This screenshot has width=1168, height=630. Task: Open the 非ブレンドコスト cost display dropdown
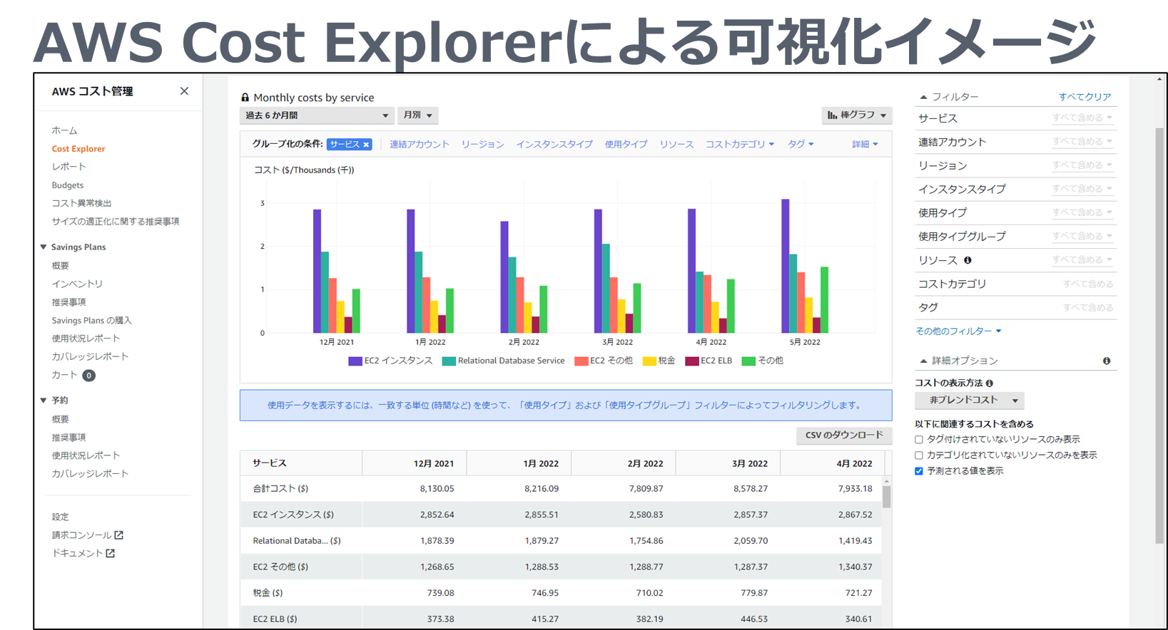click(x=969, y=401)
